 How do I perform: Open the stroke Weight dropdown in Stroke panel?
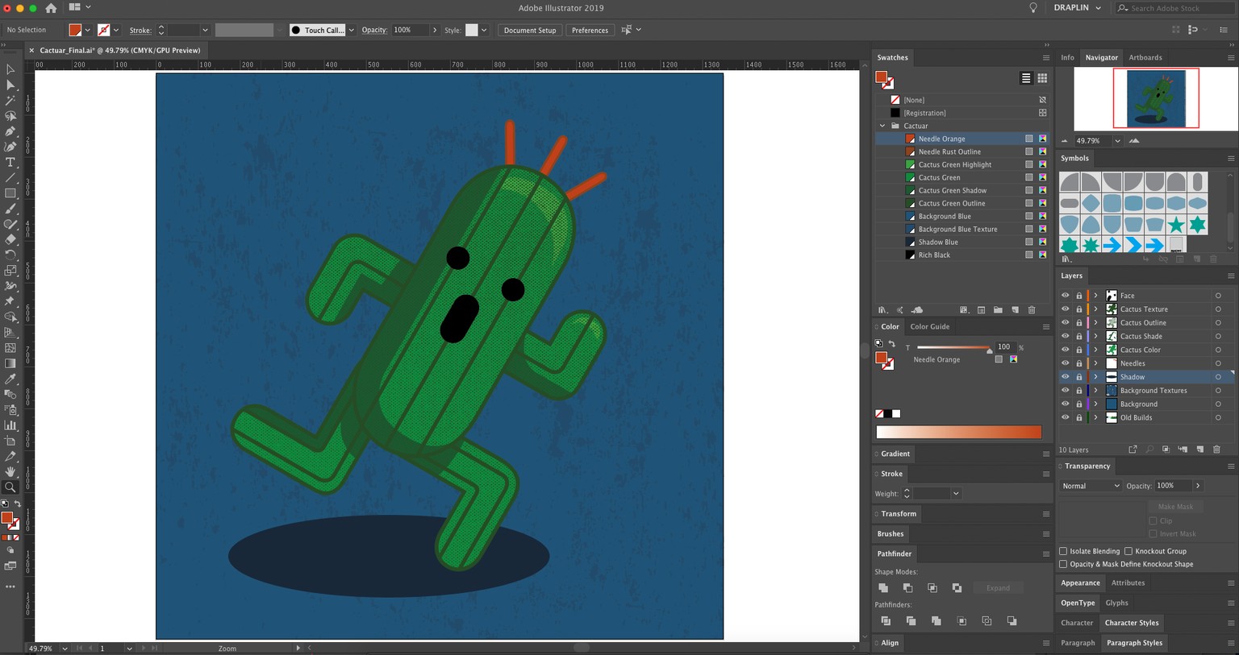coord(956,494)
